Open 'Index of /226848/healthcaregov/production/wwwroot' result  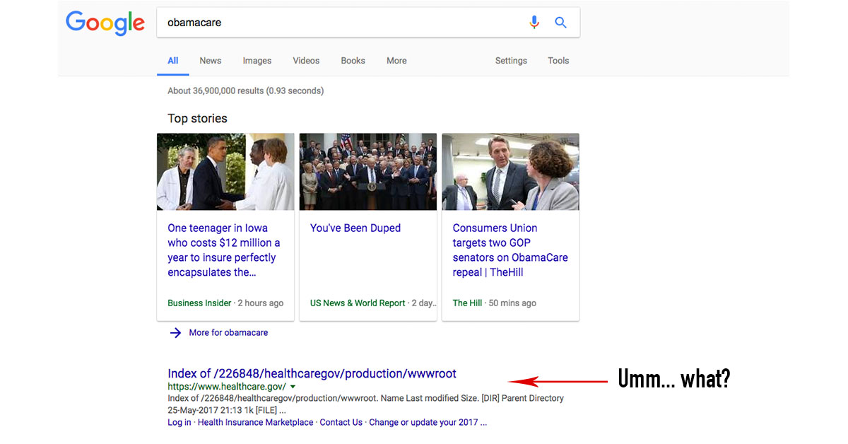[312, 373]
